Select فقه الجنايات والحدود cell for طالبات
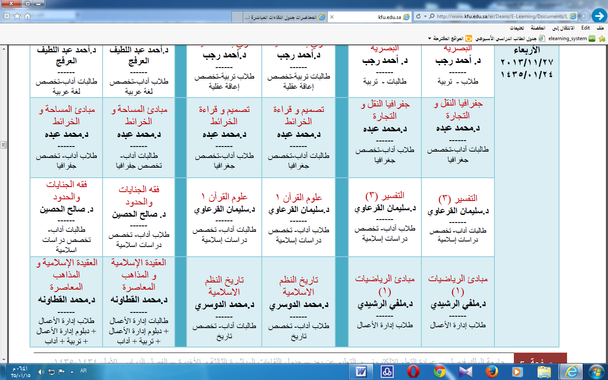 click(x=66, y=217)
